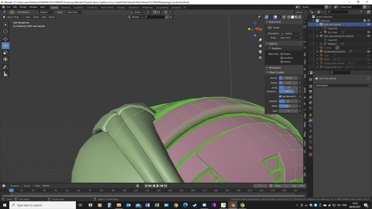Enable the Origins checkbox
Screen dimensions: 372x209
click(281, 54)
